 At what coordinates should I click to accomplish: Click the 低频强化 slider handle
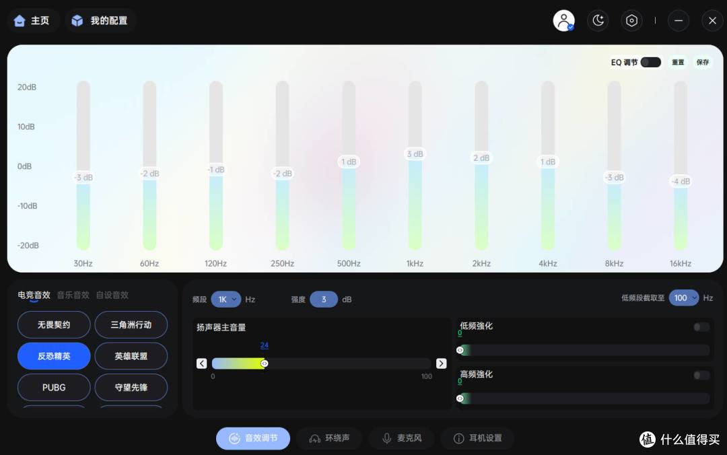(x=460, y=350)
